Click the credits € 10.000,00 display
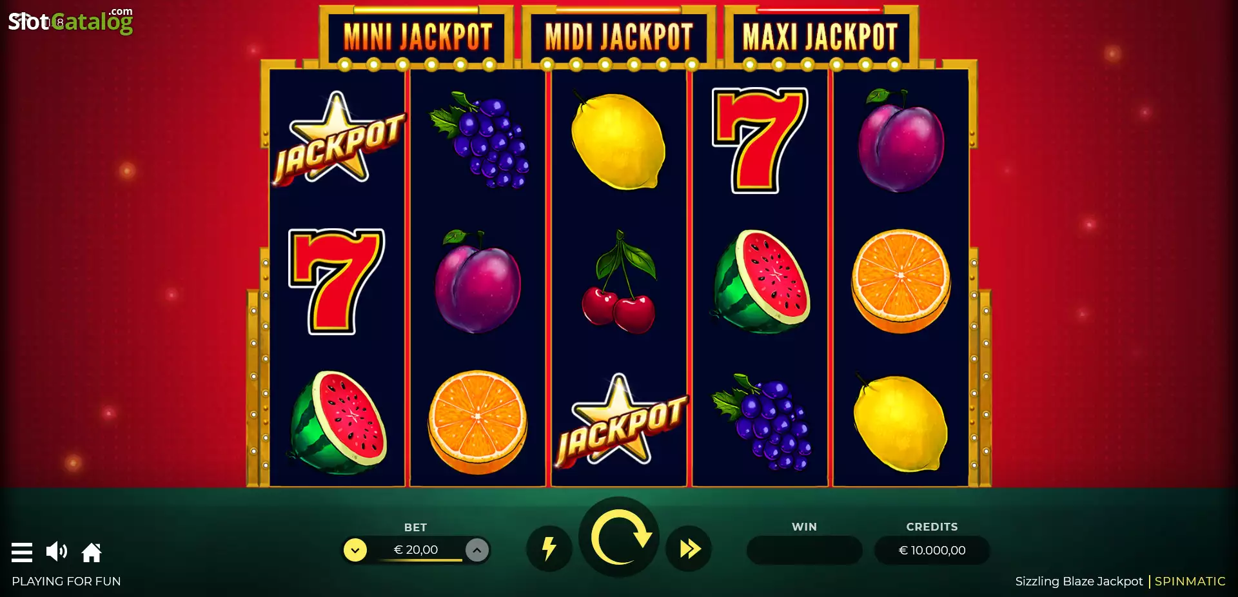This screenshot has width=1238, height=597. [x=932, y=551]
